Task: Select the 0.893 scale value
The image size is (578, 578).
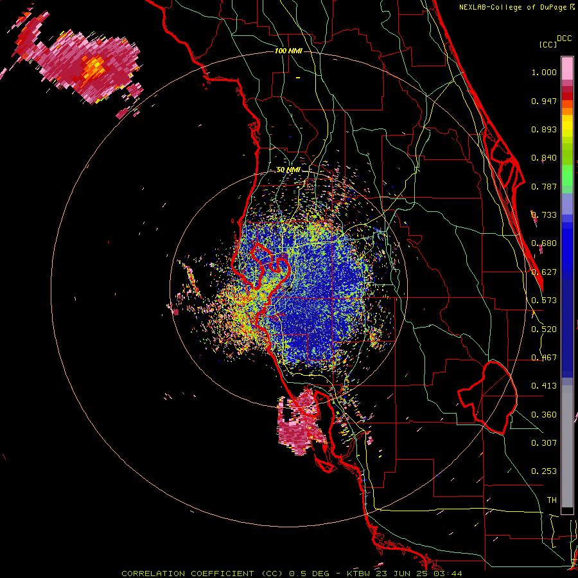Action: pos(544,129)
